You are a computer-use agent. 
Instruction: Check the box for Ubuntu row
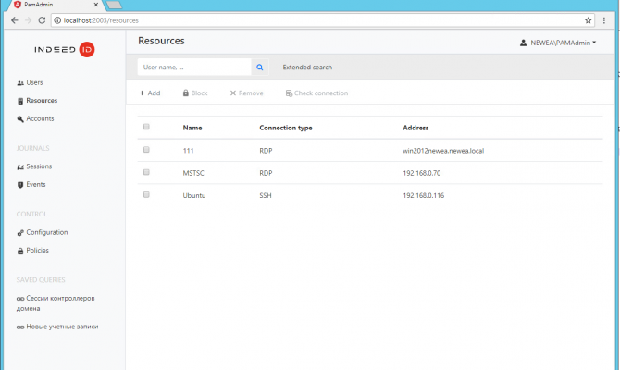point(146,194)
